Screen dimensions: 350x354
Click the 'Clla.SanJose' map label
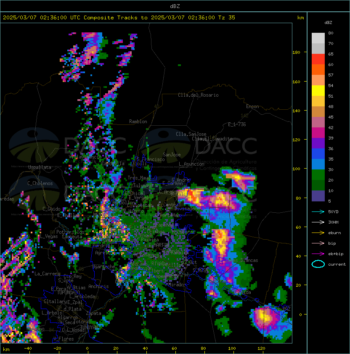191,134
